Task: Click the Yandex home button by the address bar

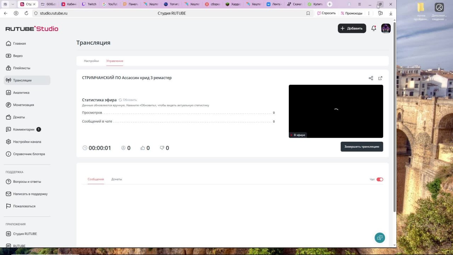Action: pyautogui.click(x=16, y=13)
